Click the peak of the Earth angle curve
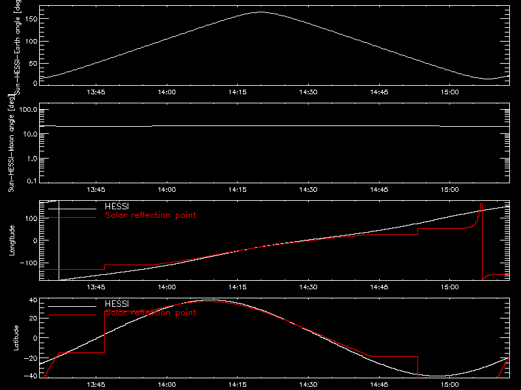The width and height of the screenshot is (521, 390). click(261, 12)
